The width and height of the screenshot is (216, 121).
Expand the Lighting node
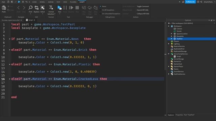[x=169, y=44]
